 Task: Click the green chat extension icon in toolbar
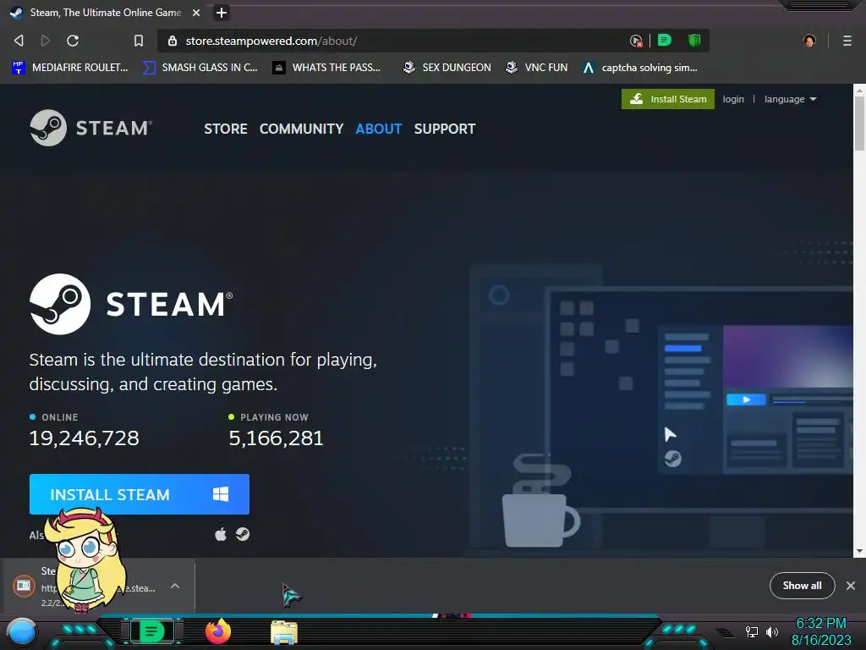point(665,41)
